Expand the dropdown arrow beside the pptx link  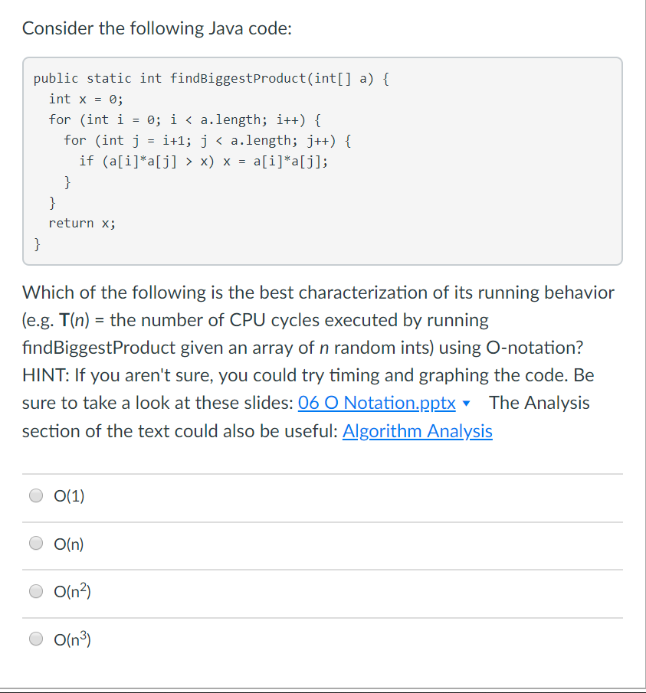point(467,404)
